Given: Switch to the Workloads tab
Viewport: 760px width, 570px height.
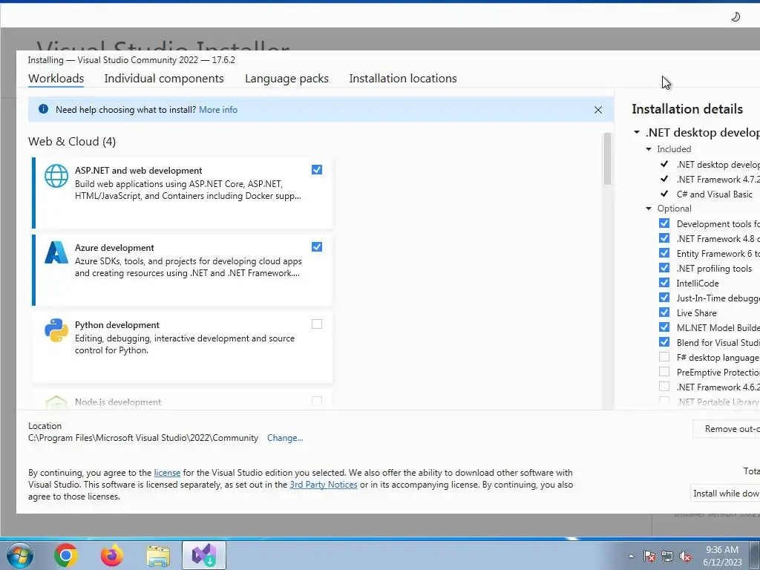Looking at the screenshot, I should 56,79.
